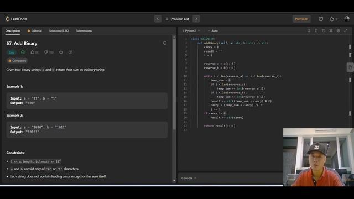Click the description panel scrollbar
The height and width of the screenshot is (199, 354).
pyautogui.click(x=174, y=83)
